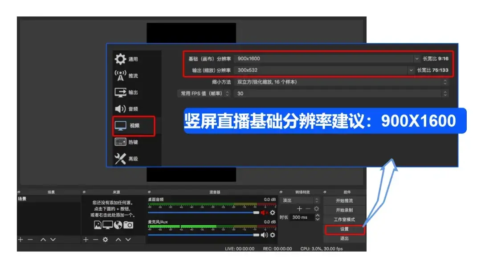Unmute the 桌面音频 desktop audio
This screenshot has height=268, width=481.
point(264,212)
